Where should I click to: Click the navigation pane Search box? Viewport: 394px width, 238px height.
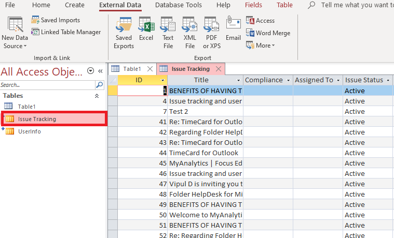pos(47,85)
